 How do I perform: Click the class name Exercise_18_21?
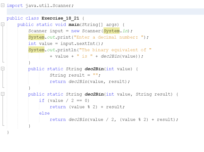coord(60,18)
